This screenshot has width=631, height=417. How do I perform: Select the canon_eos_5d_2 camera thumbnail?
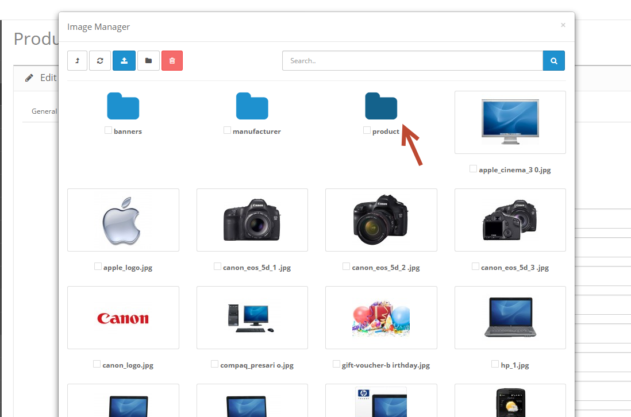(381, 220)
